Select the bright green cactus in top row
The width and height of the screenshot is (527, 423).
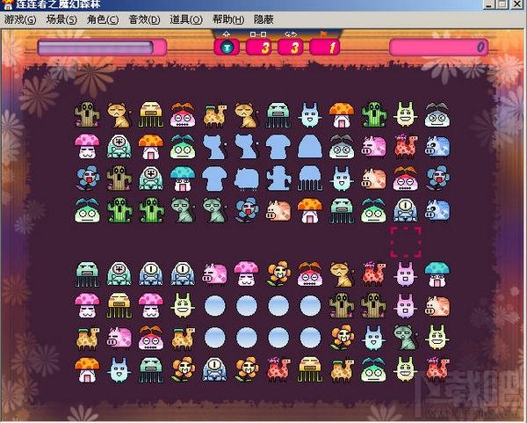click(373, 115)
